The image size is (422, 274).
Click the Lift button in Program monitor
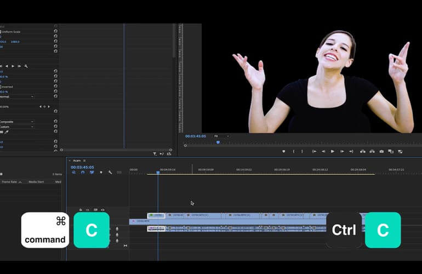tap(363, 152)
